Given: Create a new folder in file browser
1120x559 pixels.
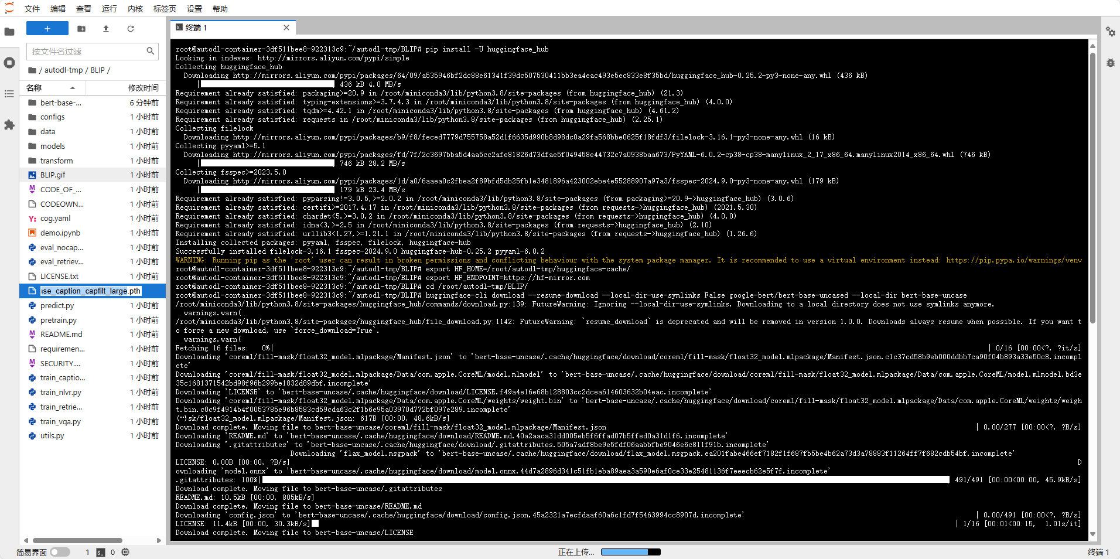Looking at the screenshot, I should click(81, 29).
